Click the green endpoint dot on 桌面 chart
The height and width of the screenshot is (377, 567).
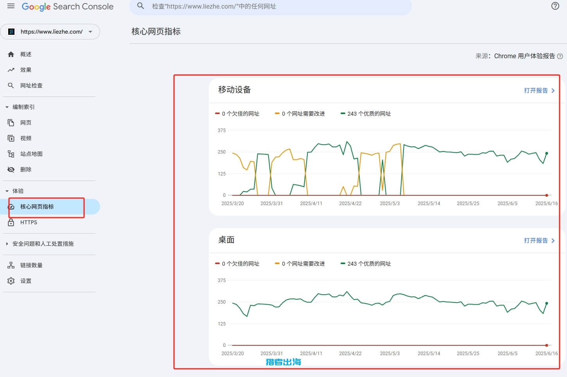[x=547, y=303]
